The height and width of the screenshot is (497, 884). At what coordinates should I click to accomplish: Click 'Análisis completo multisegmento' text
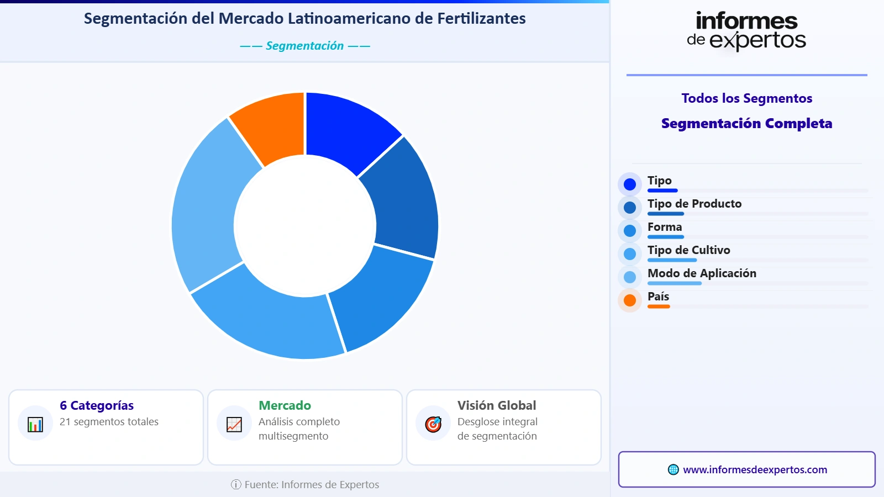click(x=299, y=429)
